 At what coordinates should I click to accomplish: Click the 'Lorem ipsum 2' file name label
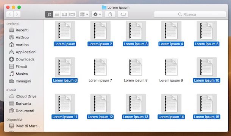[x=100, y=44]
